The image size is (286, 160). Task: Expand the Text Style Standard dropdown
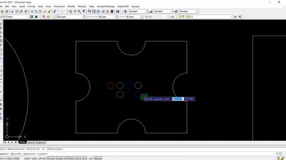[145, 12]
